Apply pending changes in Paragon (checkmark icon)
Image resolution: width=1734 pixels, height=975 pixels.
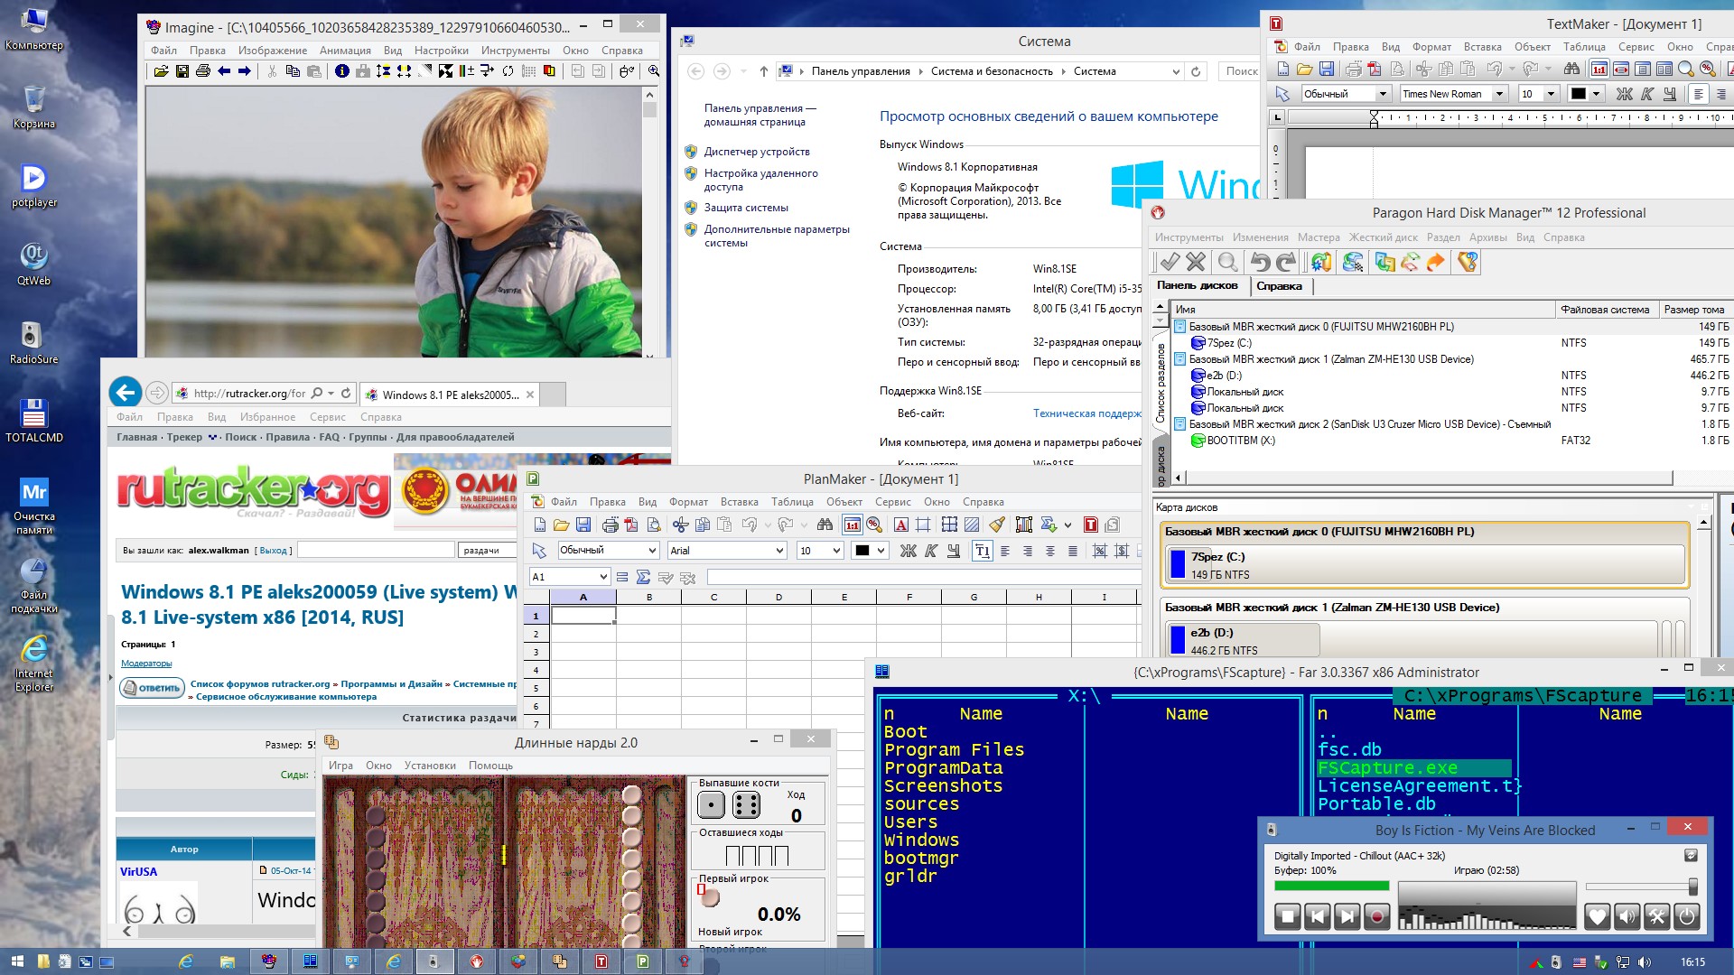[x=1170, y=263]
